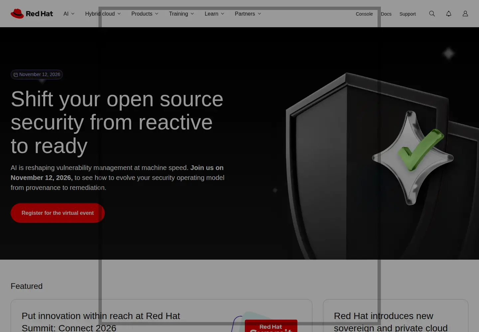Open the Console link

(364, 14)
